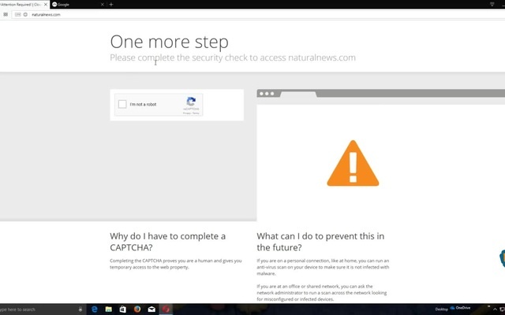Open Firefox from the taskbar
Viewport: 505px width, 315px height.
[x=137, y=309]
